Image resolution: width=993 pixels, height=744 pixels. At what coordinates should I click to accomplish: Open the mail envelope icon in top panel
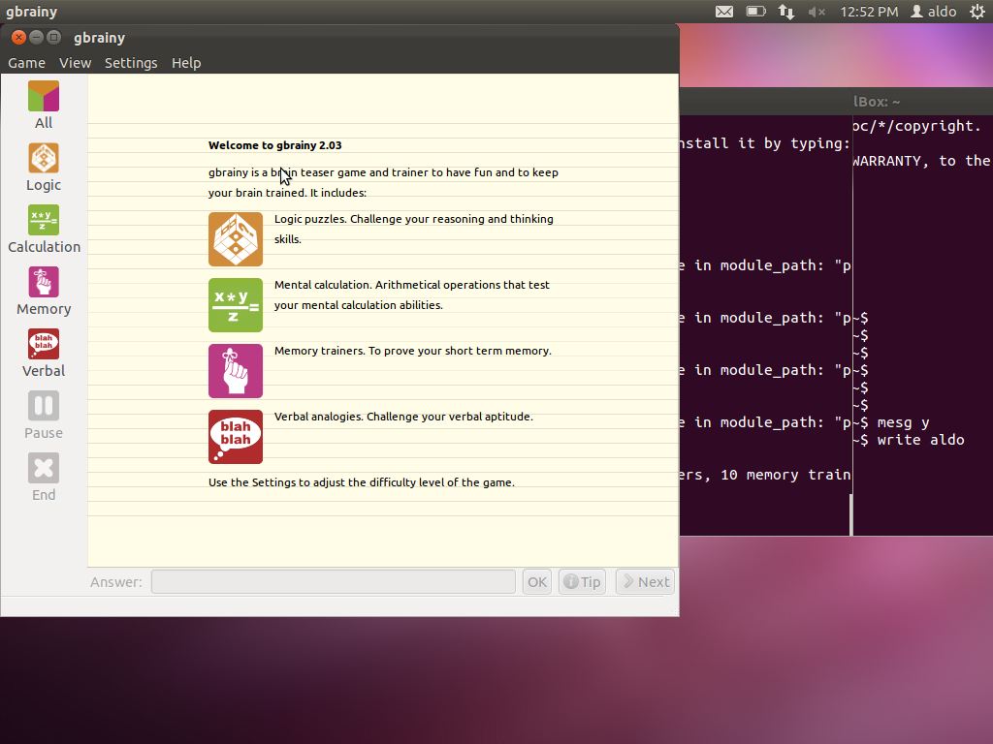tap(724, 12)
